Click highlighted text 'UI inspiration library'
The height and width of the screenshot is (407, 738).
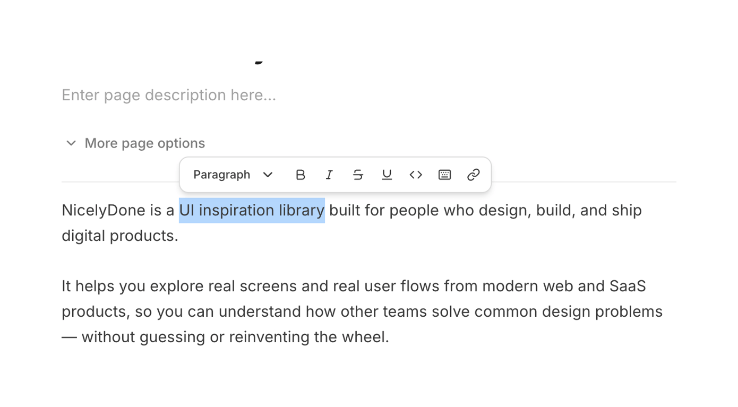(x=252, y=210)
